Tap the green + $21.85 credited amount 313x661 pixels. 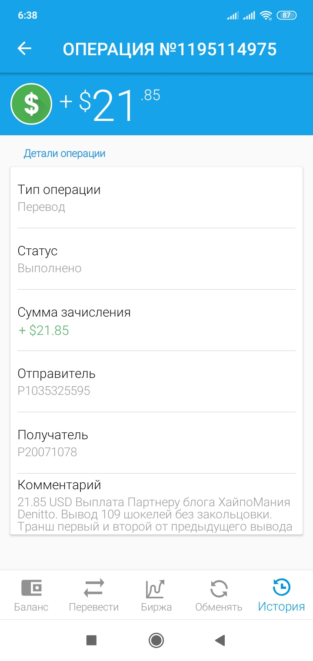(x=44, y=330)
